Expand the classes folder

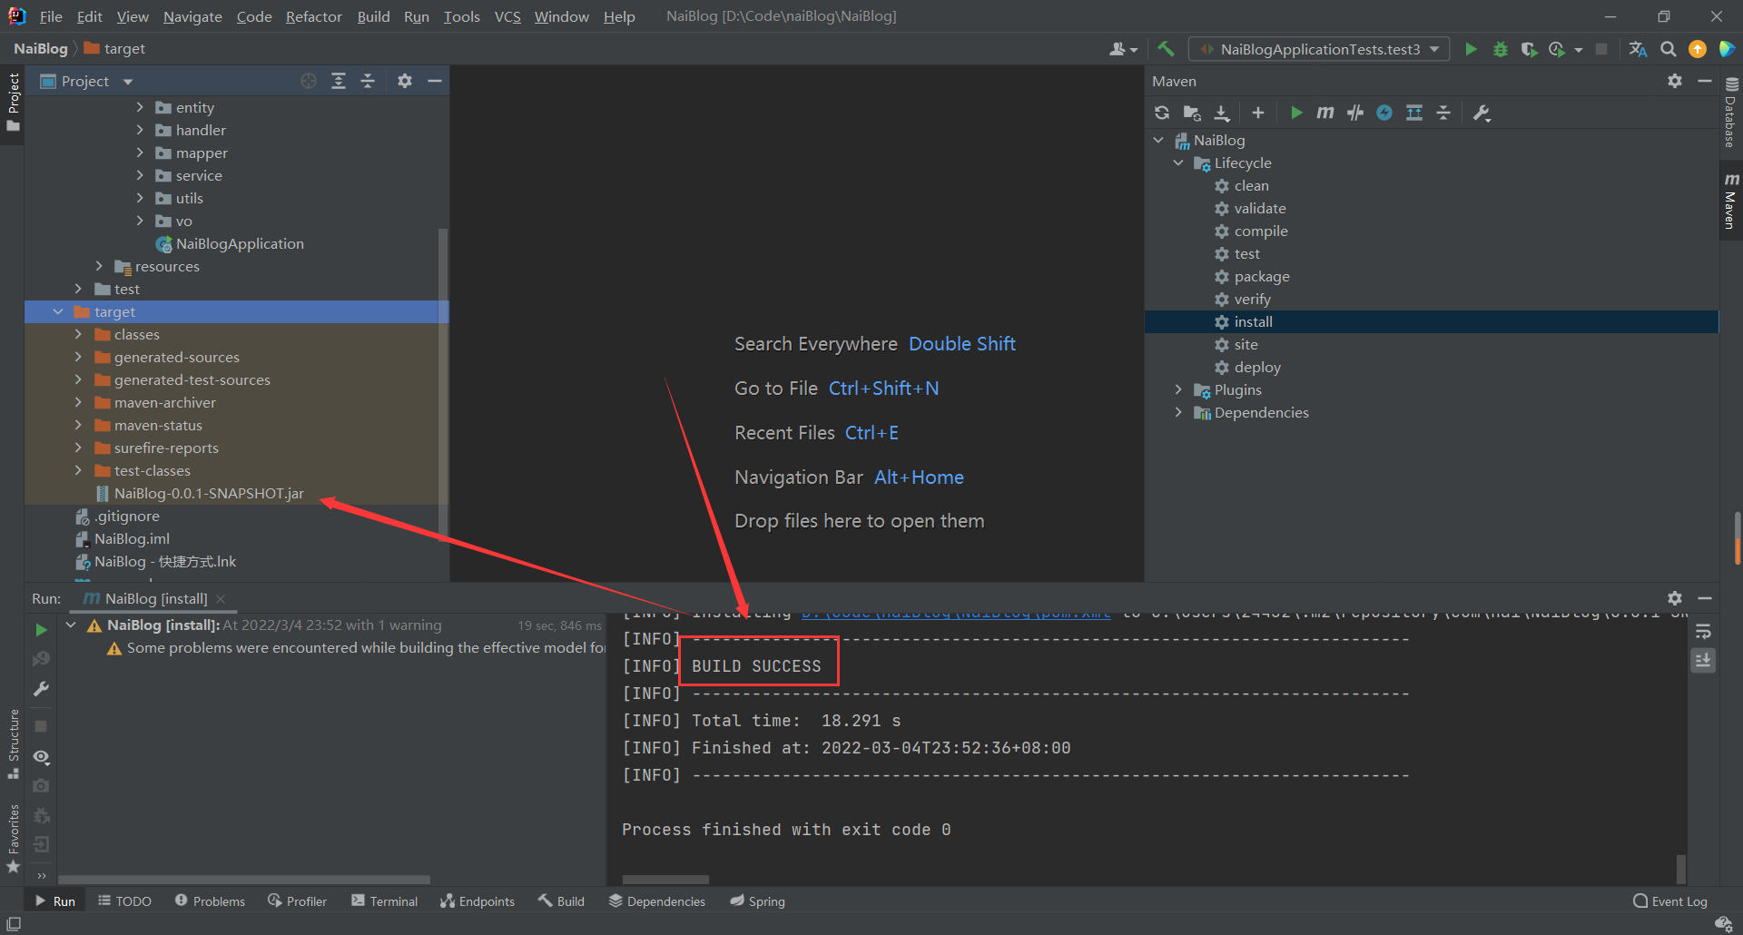[x=78, y=334]
